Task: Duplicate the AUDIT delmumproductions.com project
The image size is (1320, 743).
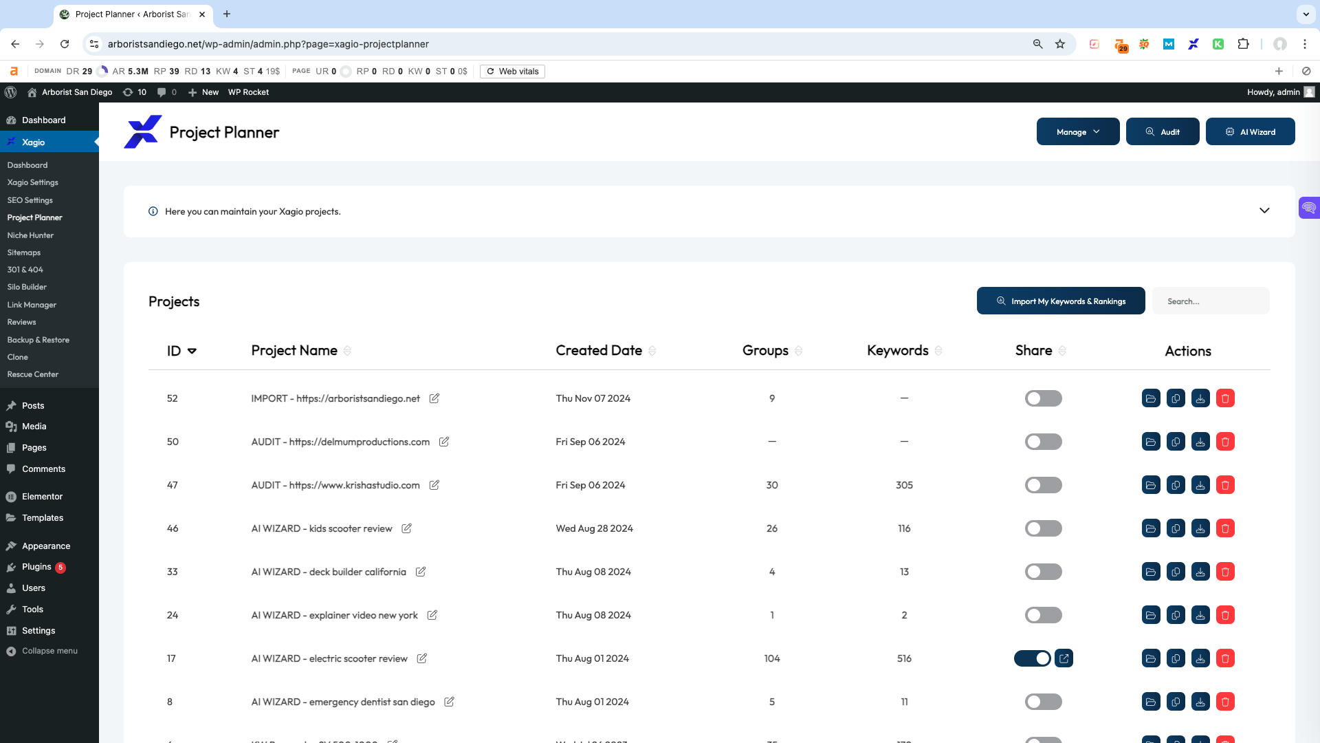Action: 1176,442
